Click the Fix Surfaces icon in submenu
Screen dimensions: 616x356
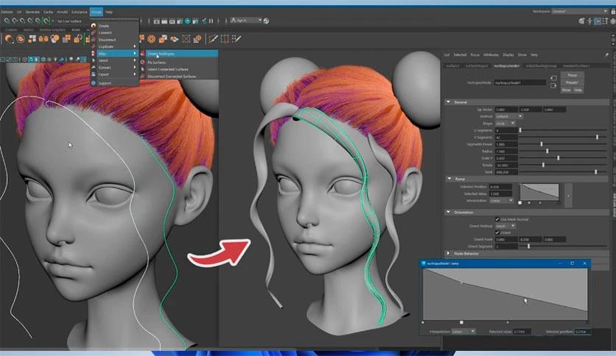(x=141, y=63)
